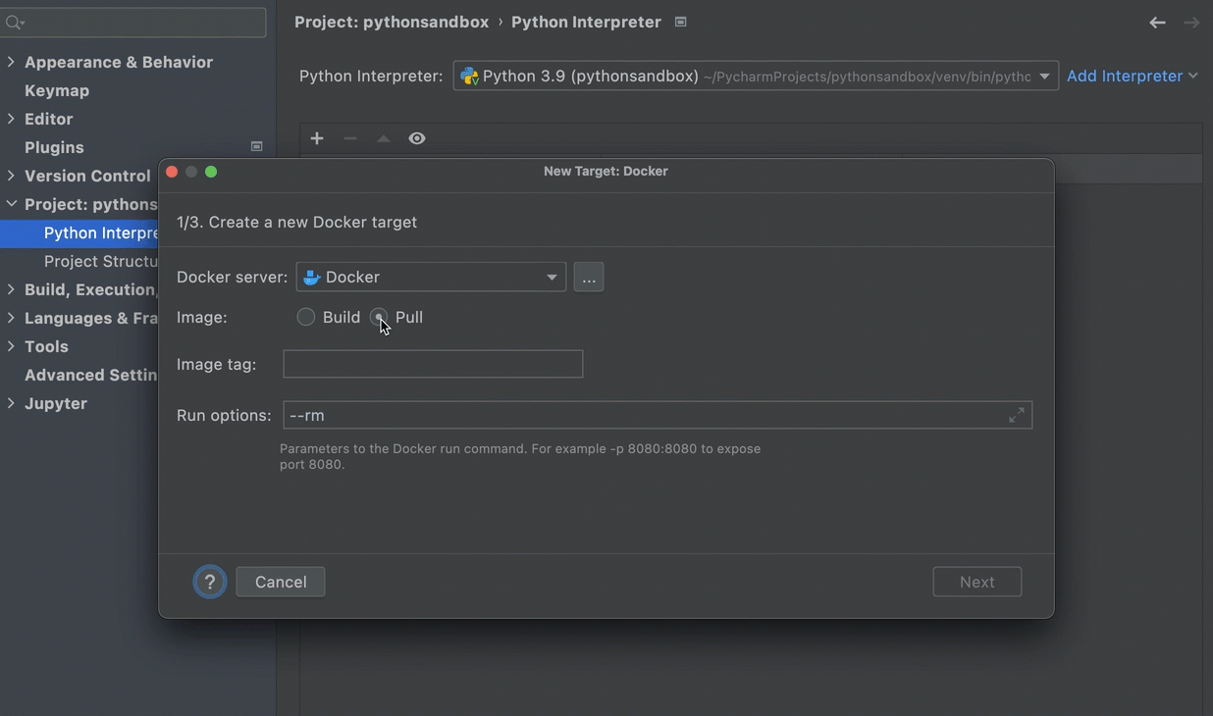The height and width of the screenshot is (716, 1213).
Task: Open the Plugins settings page
Action: coord(54,147)
